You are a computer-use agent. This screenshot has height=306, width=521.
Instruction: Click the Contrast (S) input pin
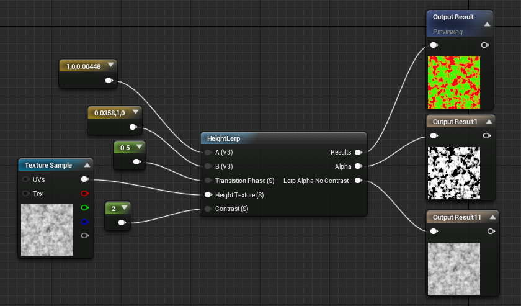(x=208, y=209)
